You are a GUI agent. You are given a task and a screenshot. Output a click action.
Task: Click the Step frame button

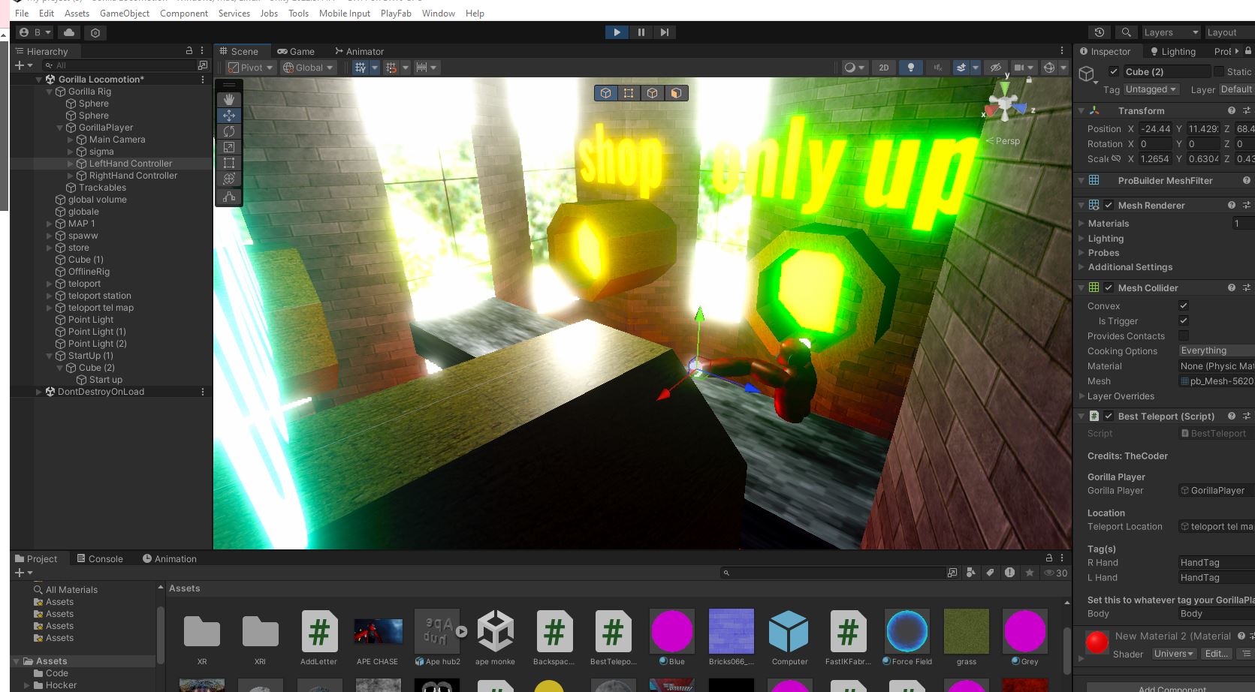[x=665, y=32]
